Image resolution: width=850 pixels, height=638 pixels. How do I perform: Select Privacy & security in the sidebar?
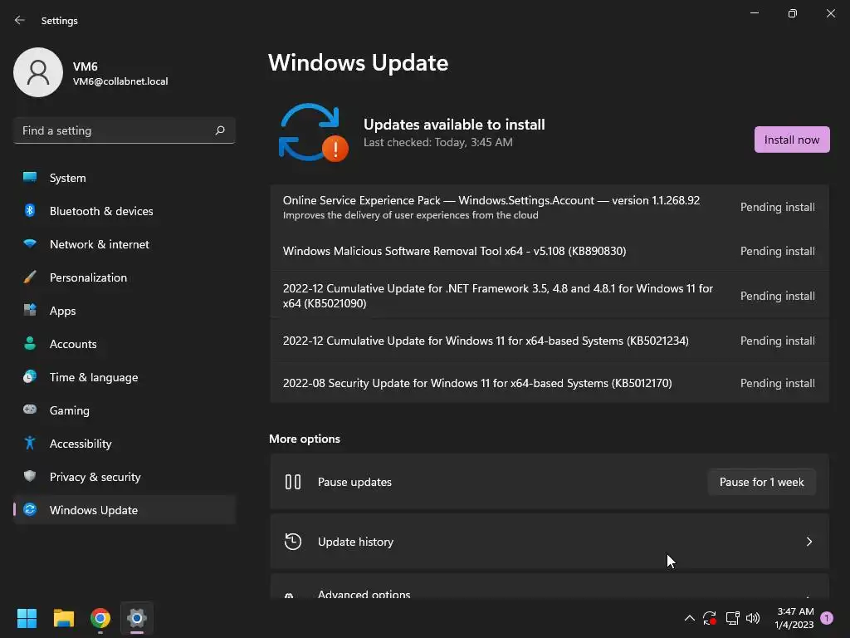click(x=125, y=476)
